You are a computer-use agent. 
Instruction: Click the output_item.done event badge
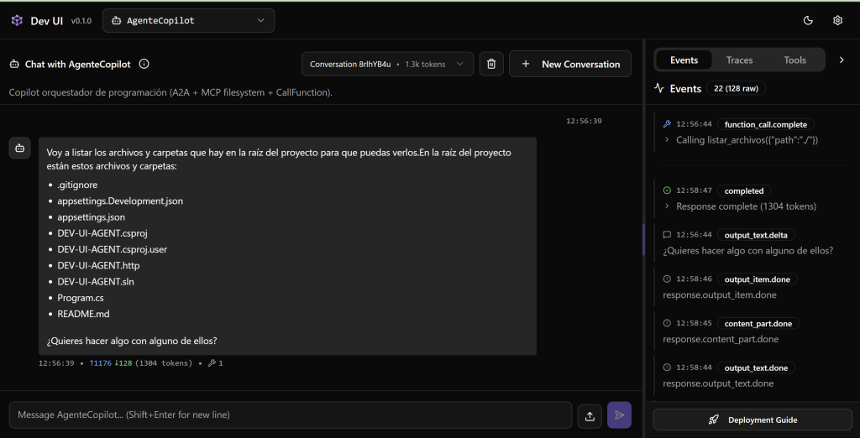pyautogui.click(x=757, y=279)
